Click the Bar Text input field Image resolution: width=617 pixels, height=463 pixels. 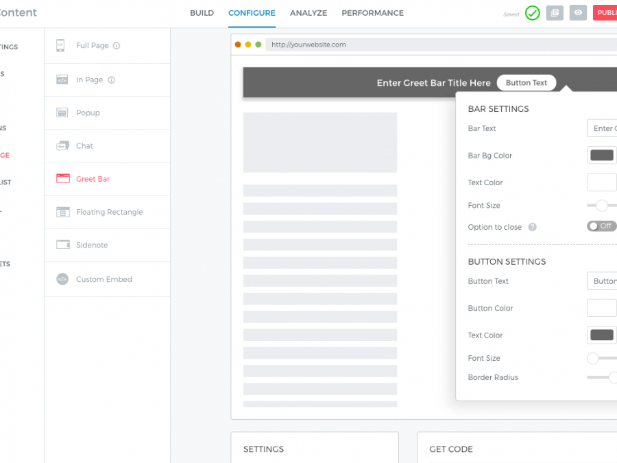pyautogui.click(x=602, y=128)
